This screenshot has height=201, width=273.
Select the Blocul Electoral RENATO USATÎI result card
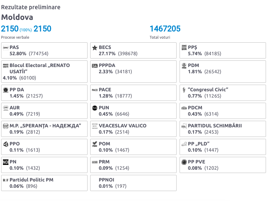[44, 71]
